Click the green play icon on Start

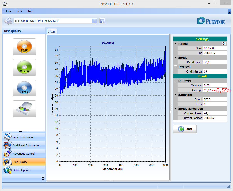[181, 129]
